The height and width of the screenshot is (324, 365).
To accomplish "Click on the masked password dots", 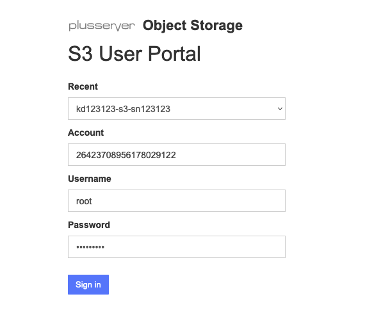I will 90,247.
